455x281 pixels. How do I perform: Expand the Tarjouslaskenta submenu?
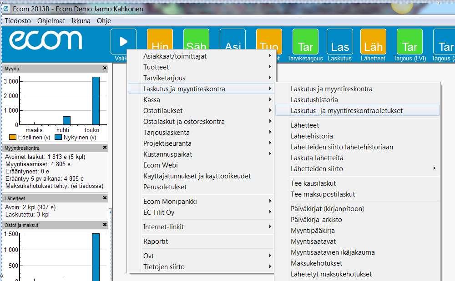pos(201,133)
